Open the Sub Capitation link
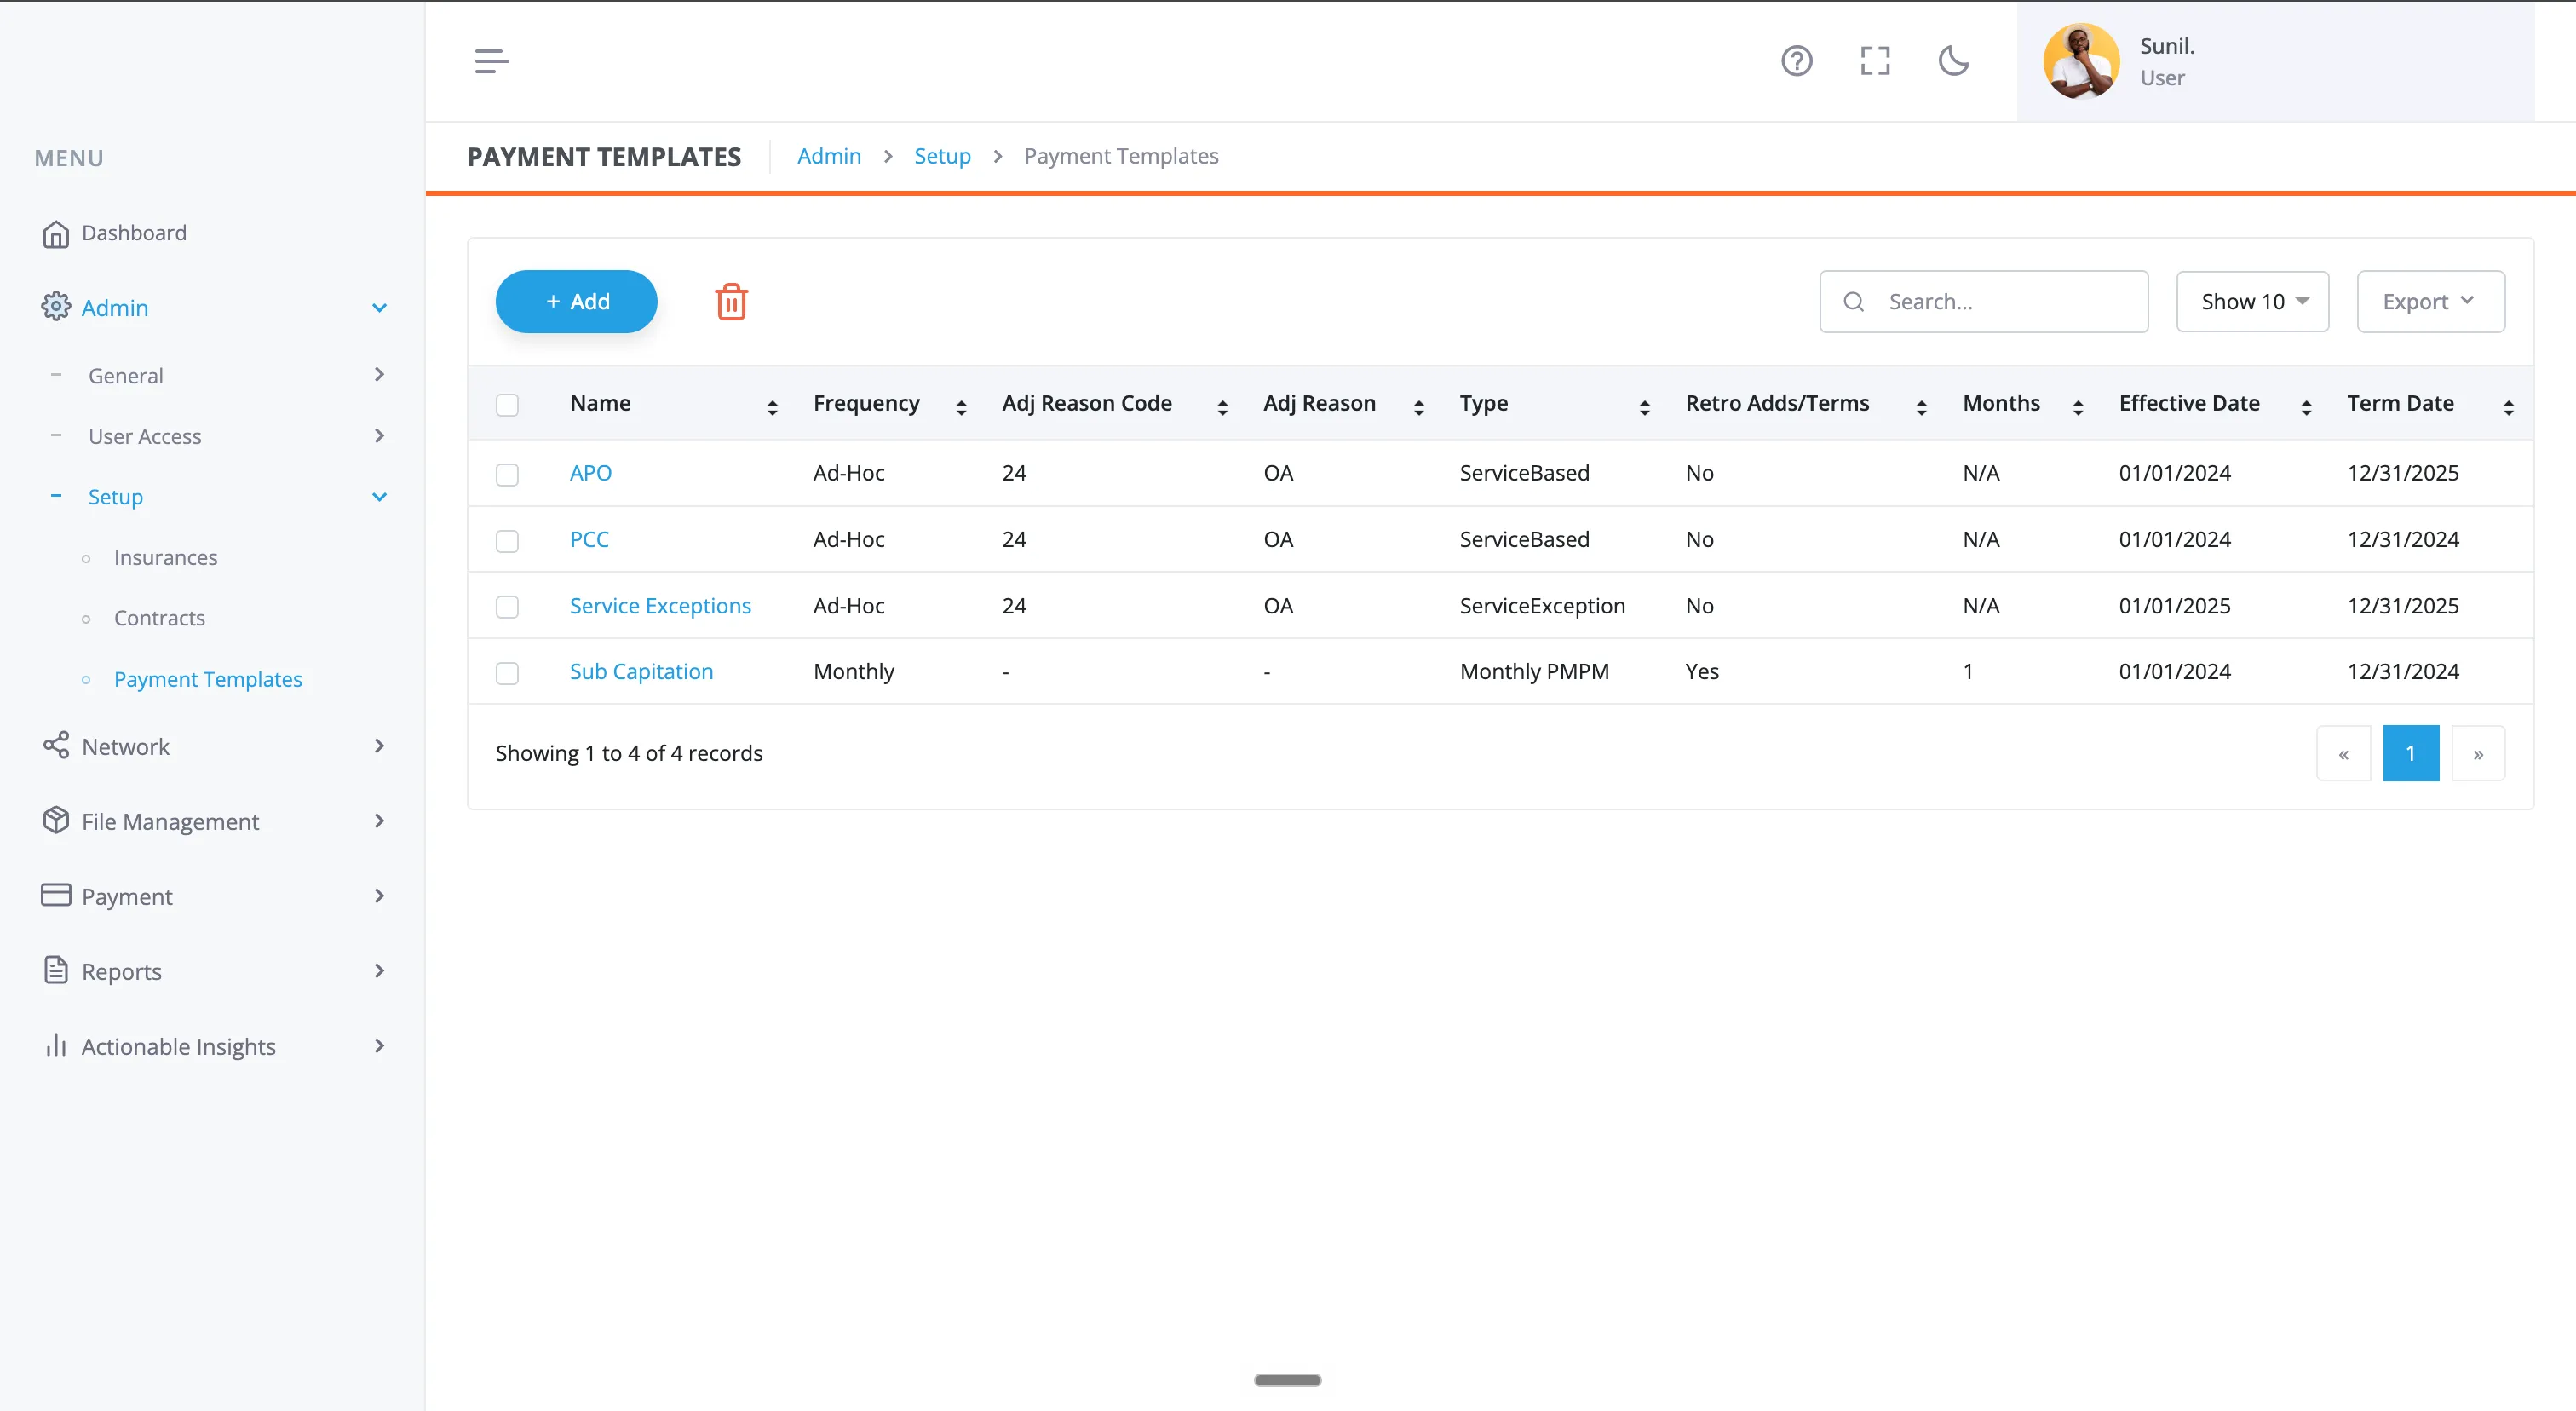Screen dimensions: 2576x1411 coord(641,671)
